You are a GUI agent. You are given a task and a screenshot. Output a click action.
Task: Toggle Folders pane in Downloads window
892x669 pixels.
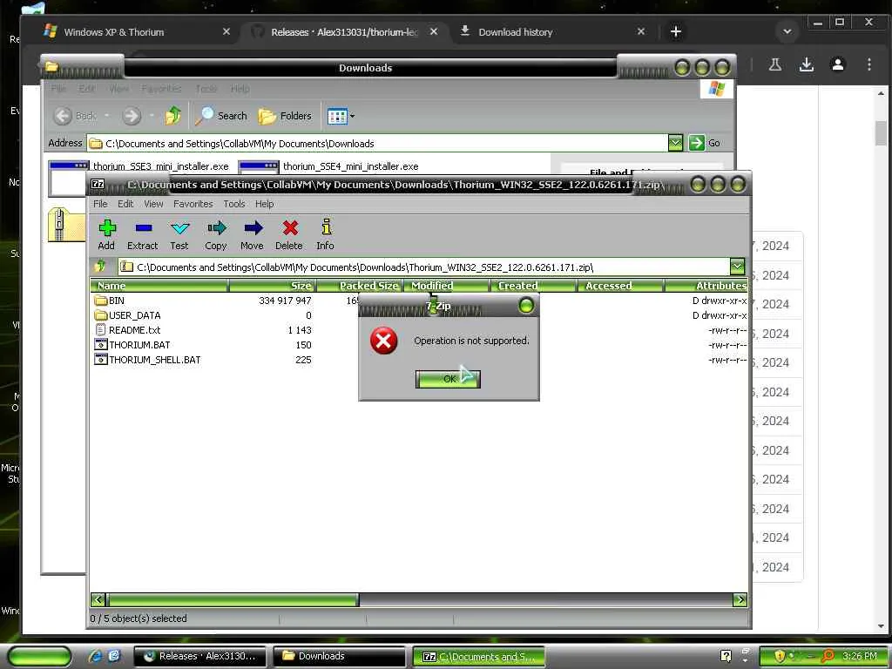[x=285, y=116]
